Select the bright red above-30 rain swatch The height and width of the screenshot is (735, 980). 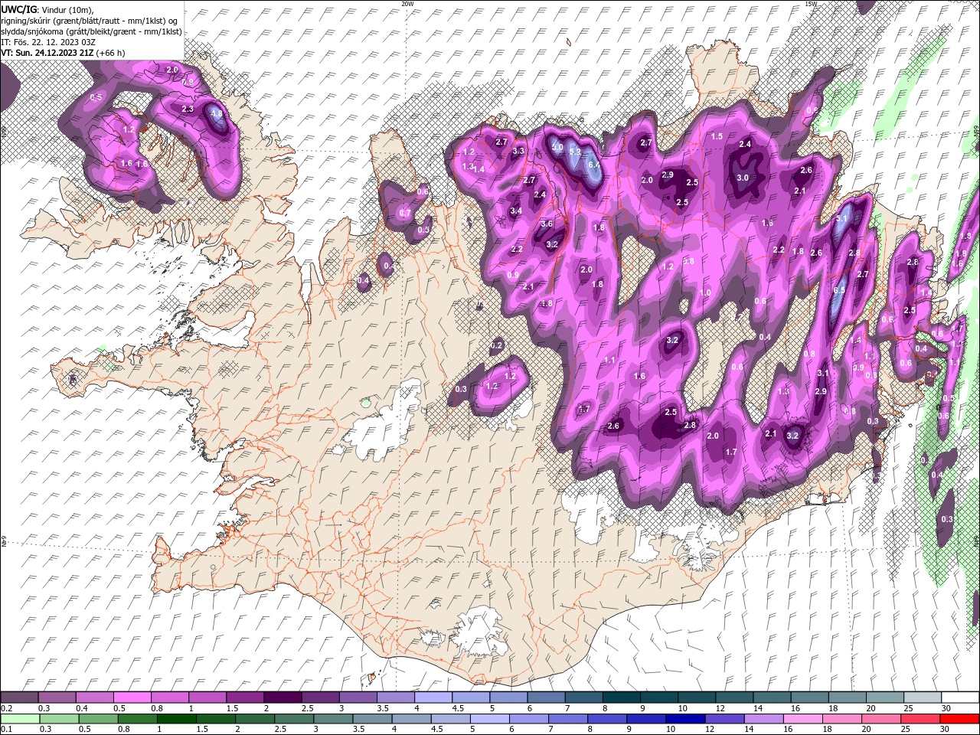pos(959,718)
